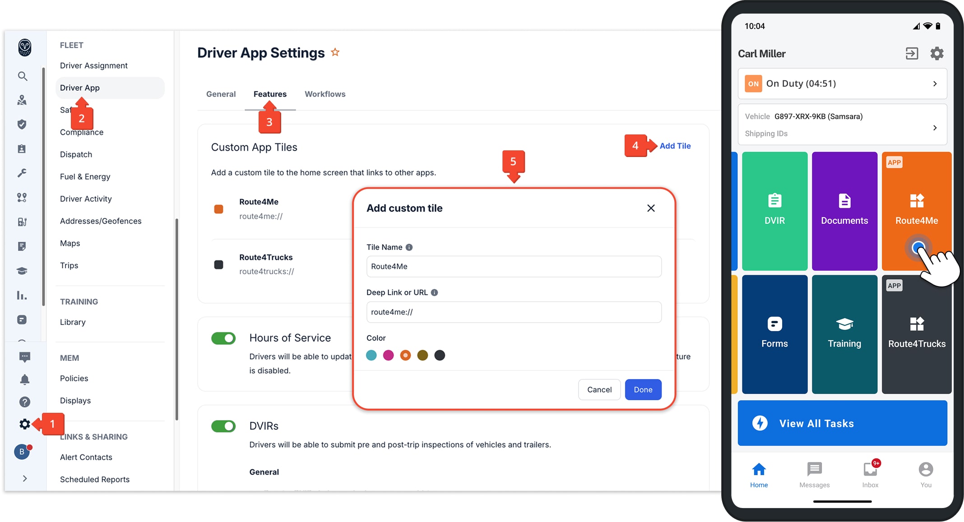The height and width of the screenshot is (522, 964).
Task: Click the Done button in custom tile dialog
Action: (643, 389)
